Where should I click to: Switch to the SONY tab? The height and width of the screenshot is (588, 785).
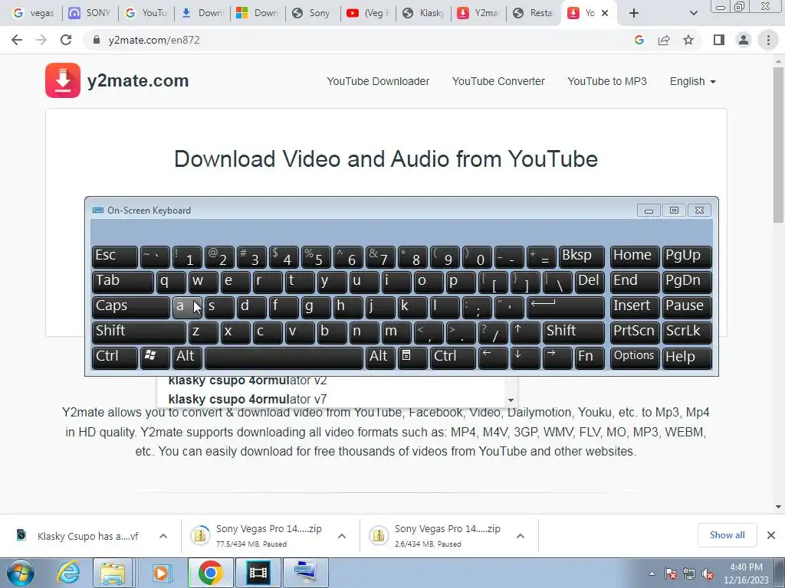[90, 13]
